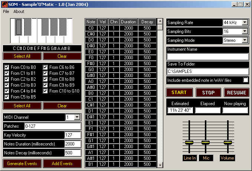Select the A# black piano key
The image size is (252, 171).
coord(63,27)
